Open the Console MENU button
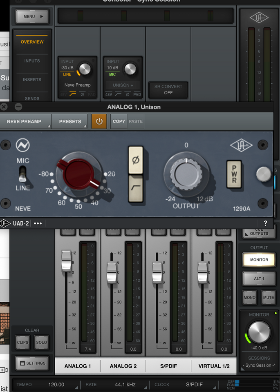 pyautogui.click(x=32, y=16)
